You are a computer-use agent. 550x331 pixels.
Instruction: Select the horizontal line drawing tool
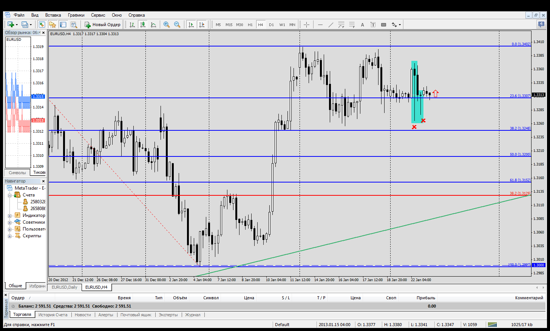[x=320, y=25]
